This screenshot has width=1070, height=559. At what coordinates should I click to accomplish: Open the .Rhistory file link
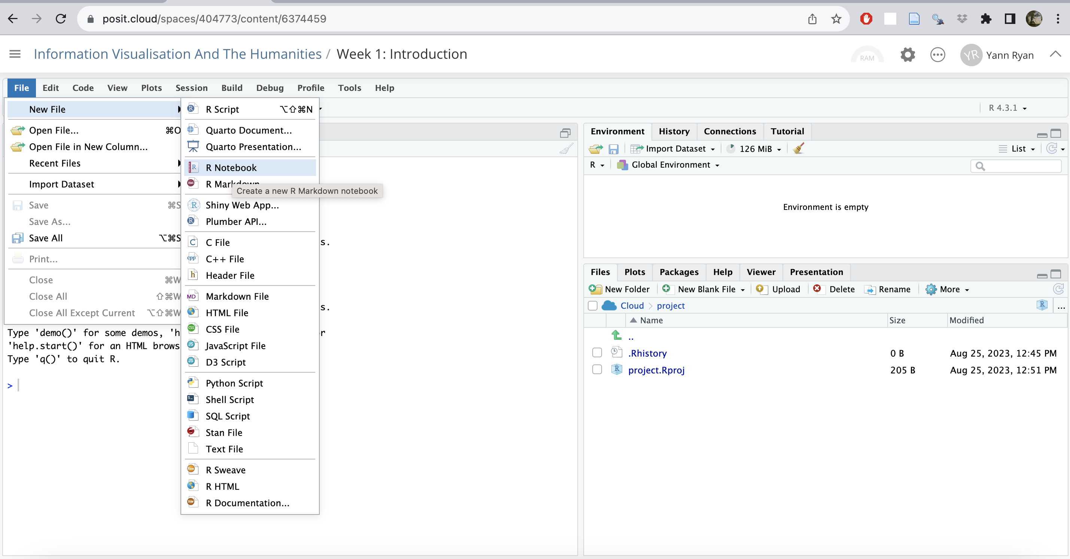[647, 353]
